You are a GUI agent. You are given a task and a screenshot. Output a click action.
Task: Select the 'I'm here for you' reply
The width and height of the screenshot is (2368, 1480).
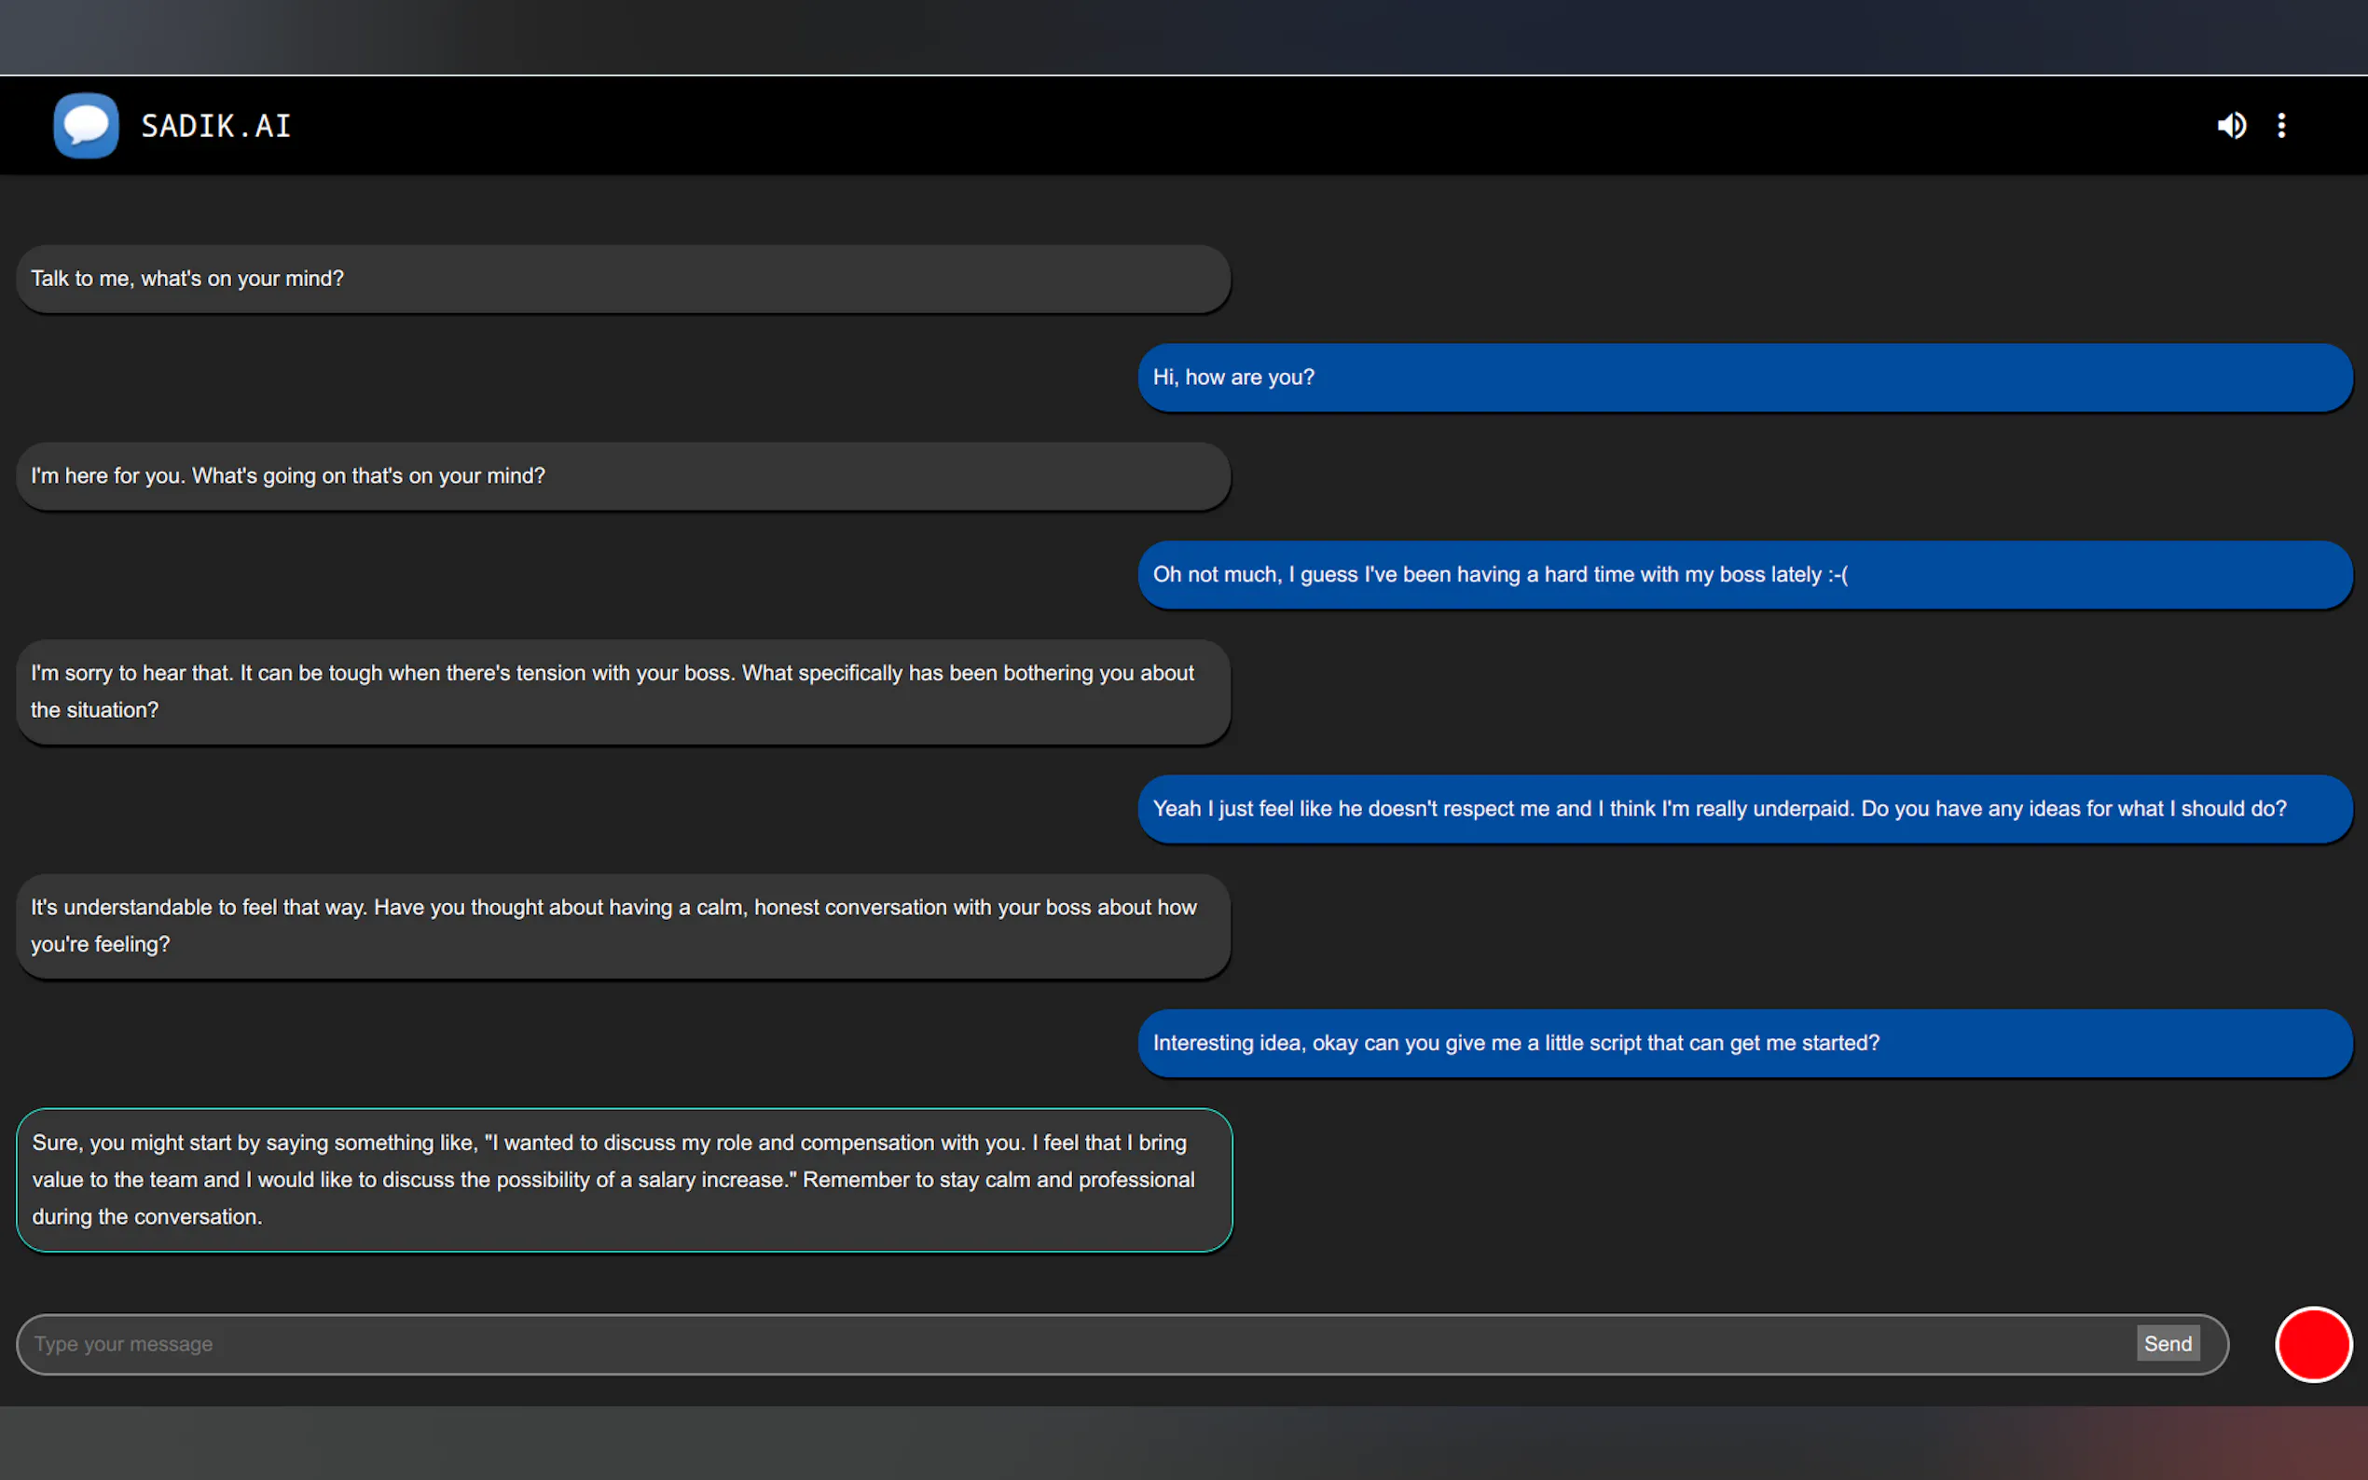(x=623, y=475)
